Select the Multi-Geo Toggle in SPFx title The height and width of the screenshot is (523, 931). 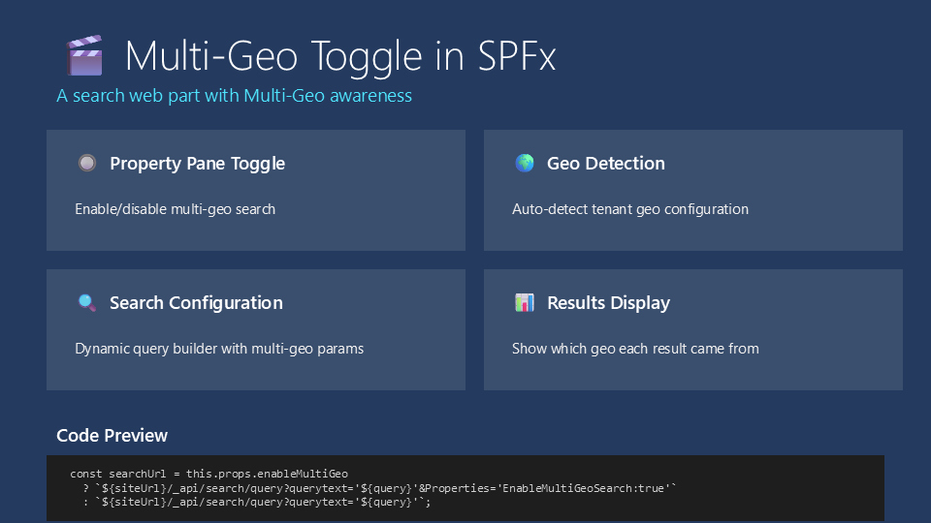(340, 55)
